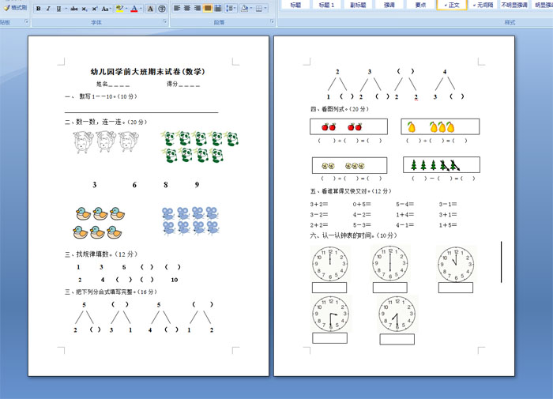Viewport: 553px width, 399px height.
Task: Click the paragraph shading bucket icon
Action: pos(244,8)
